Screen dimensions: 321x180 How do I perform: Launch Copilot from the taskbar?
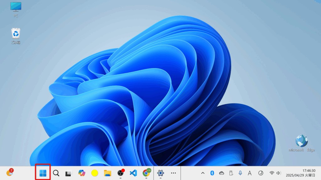point(82,173)
